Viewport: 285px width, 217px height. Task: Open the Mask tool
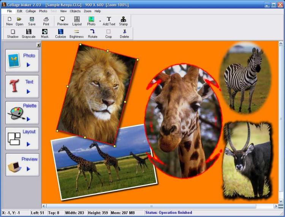click(x=45, y=34)
